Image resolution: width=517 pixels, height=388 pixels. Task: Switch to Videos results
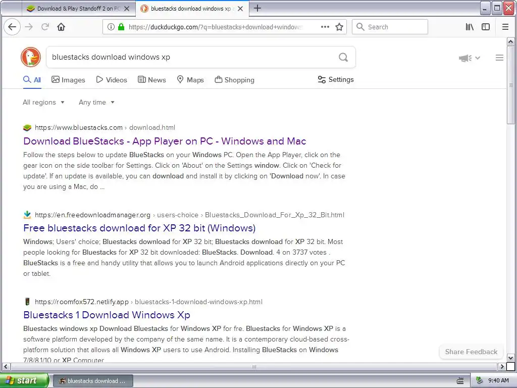click(112, 80)
